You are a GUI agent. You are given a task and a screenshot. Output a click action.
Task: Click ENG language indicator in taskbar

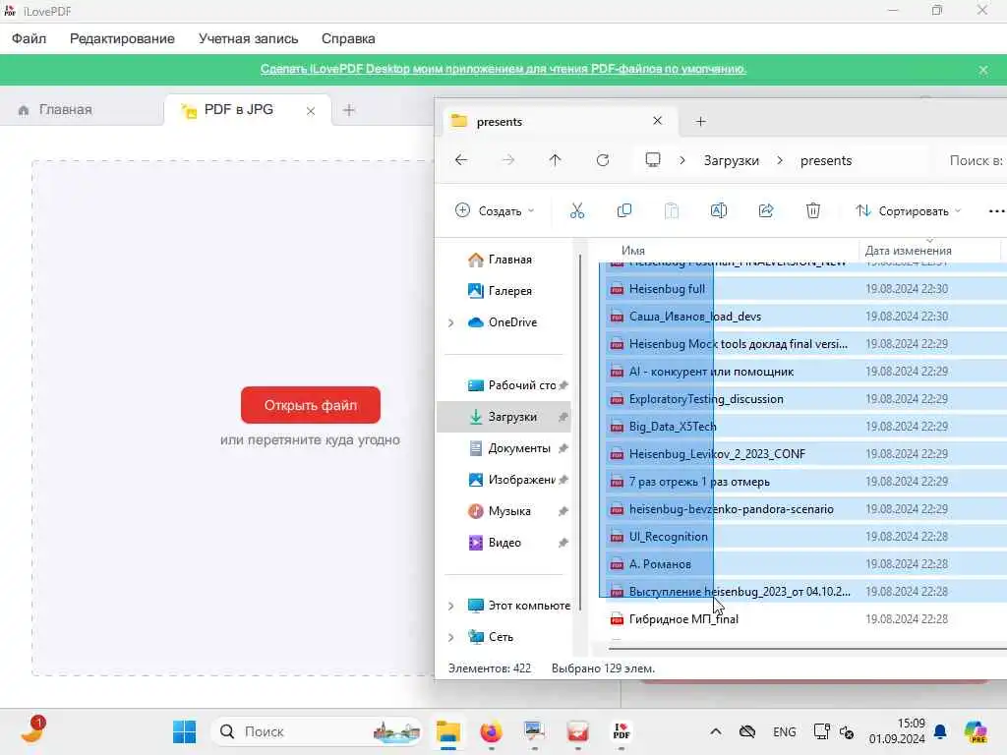tap(784, 731)
